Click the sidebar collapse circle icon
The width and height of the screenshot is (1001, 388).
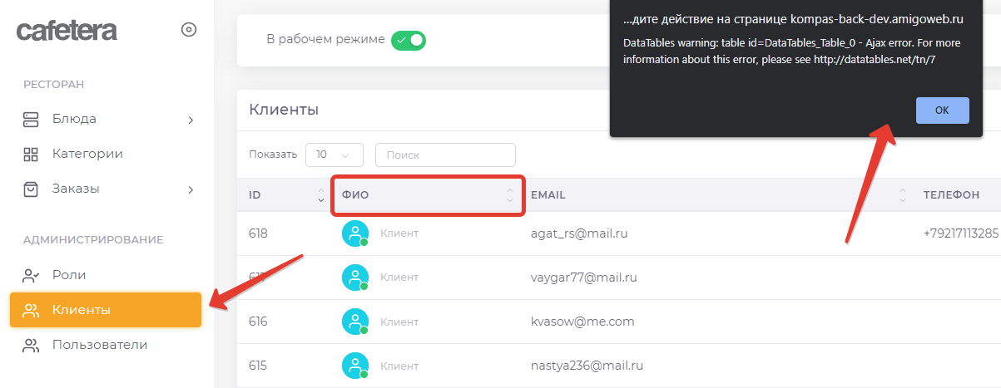189,30
